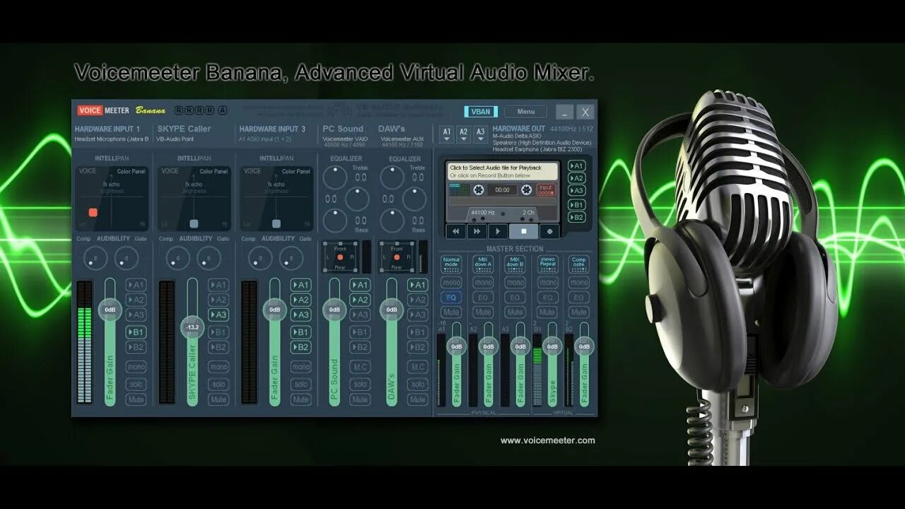Screen dimensions: 905x509
Task: Click the Hardware Input 1 Comp knob
Action: click(95, 258)
